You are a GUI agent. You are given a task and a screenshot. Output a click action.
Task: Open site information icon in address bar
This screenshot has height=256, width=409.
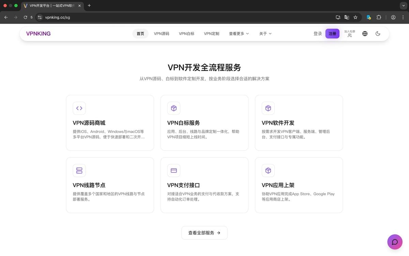pos(40,17)
